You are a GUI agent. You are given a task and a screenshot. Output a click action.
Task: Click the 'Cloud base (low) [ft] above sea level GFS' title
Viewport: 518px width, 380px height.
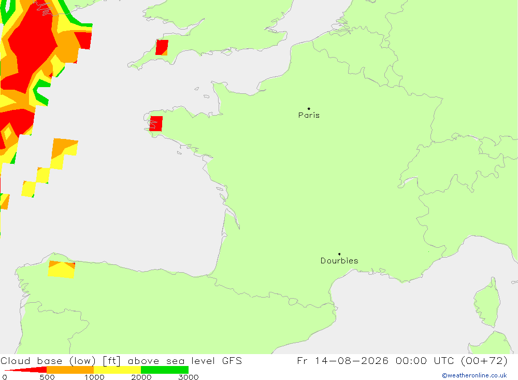(x=121, y=360)
